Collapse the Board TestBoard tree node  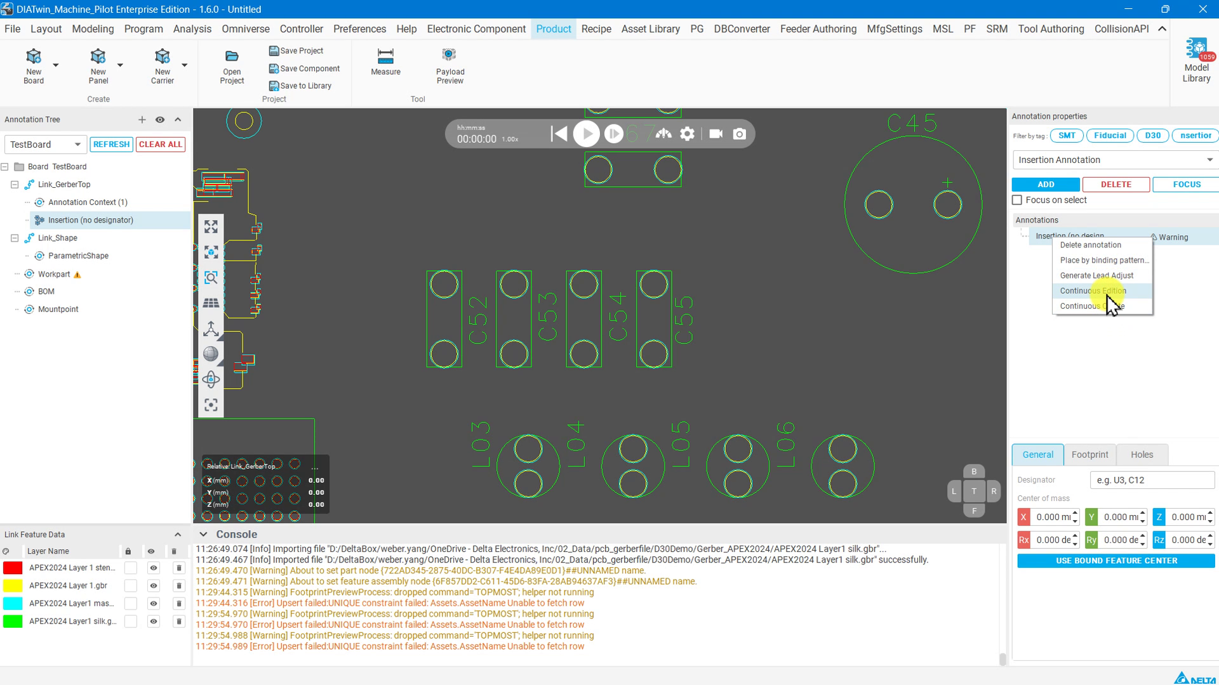pos(5,167)
